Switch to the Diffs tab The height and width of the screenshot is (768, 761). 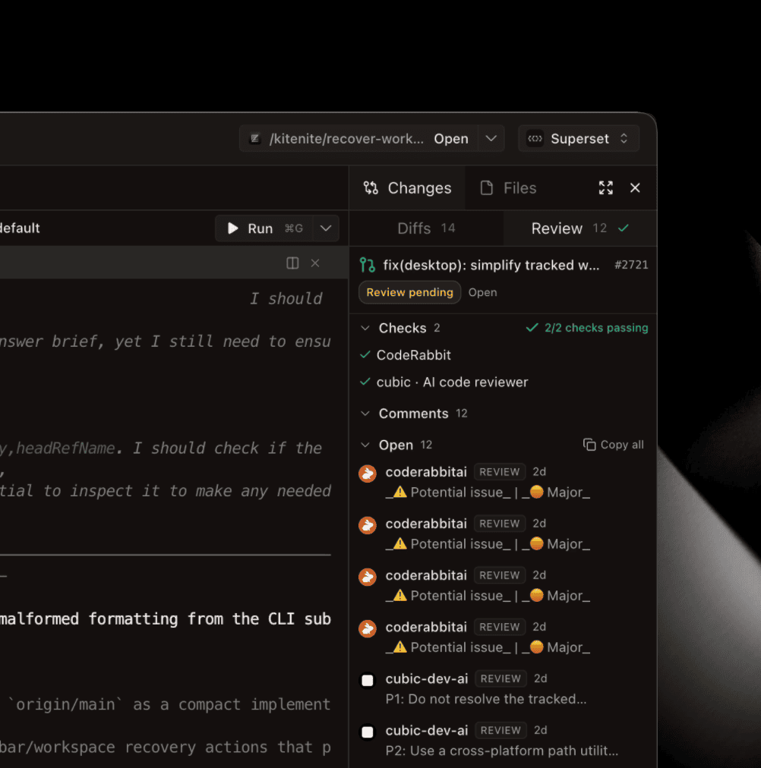414,228
